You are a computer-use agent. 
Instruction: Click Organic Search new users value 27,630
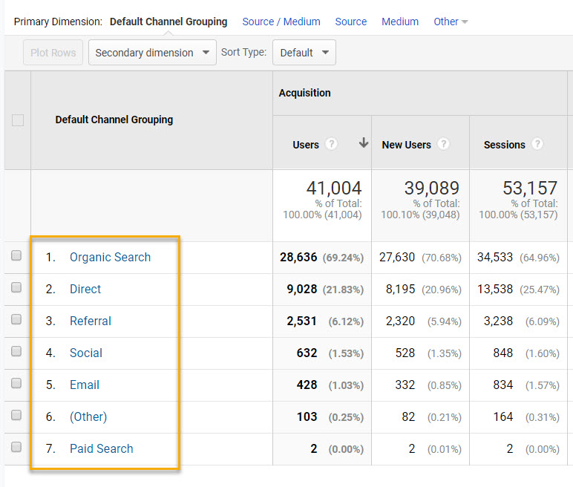point(397,257)
